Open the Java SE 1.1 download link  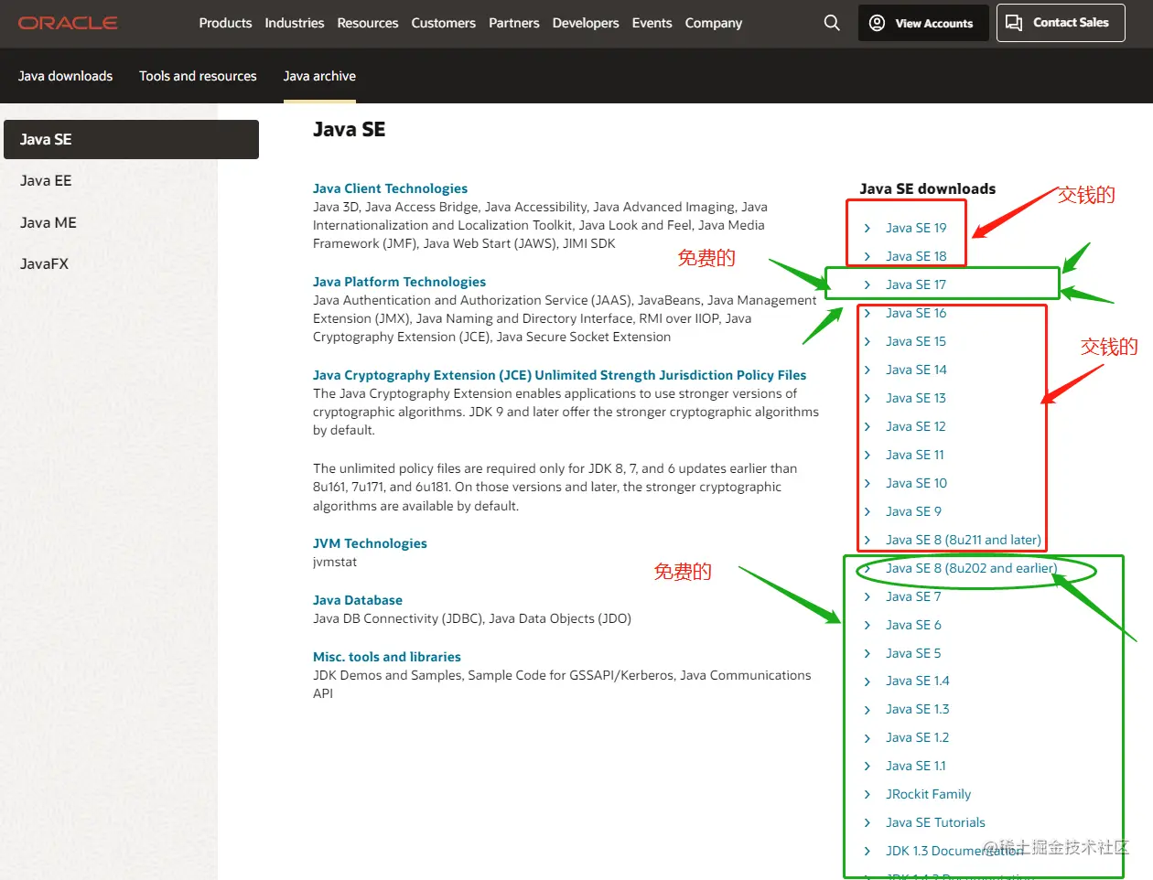tap(916, 767)
